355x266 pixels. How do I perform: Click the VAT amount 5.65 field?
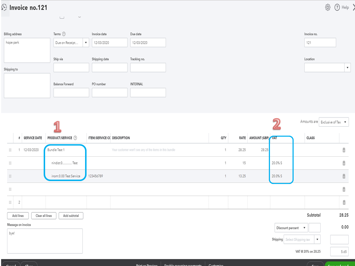tap(339, 252)
